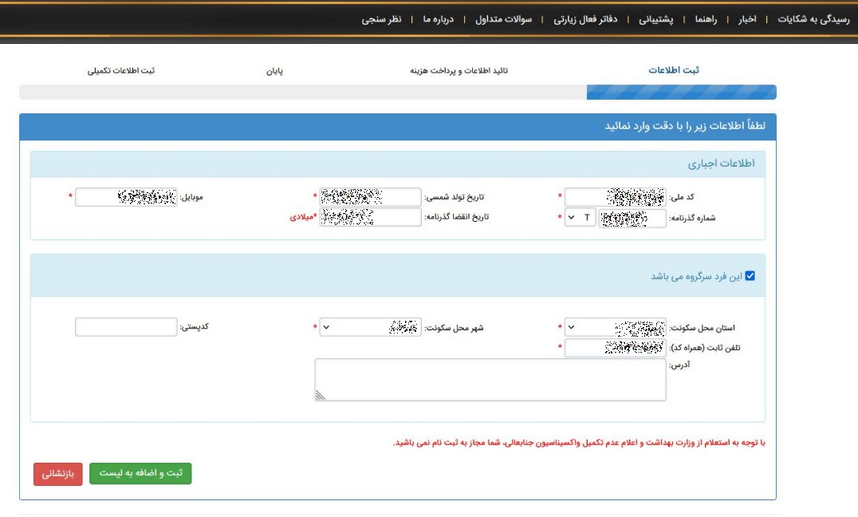Image resolution: width=858 pixels, height=517 pixels.
Task: Focus the 'کدپستی' postal code field
Action: click(x=126, y=327)
